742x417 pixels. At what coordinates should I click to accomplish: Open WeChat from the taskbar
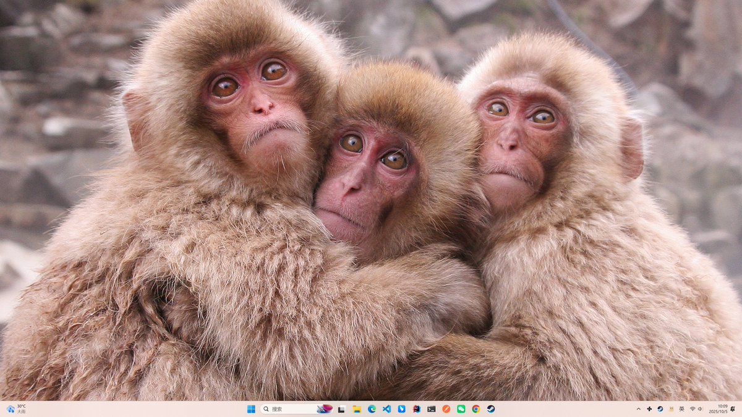[x=461, y=409]
